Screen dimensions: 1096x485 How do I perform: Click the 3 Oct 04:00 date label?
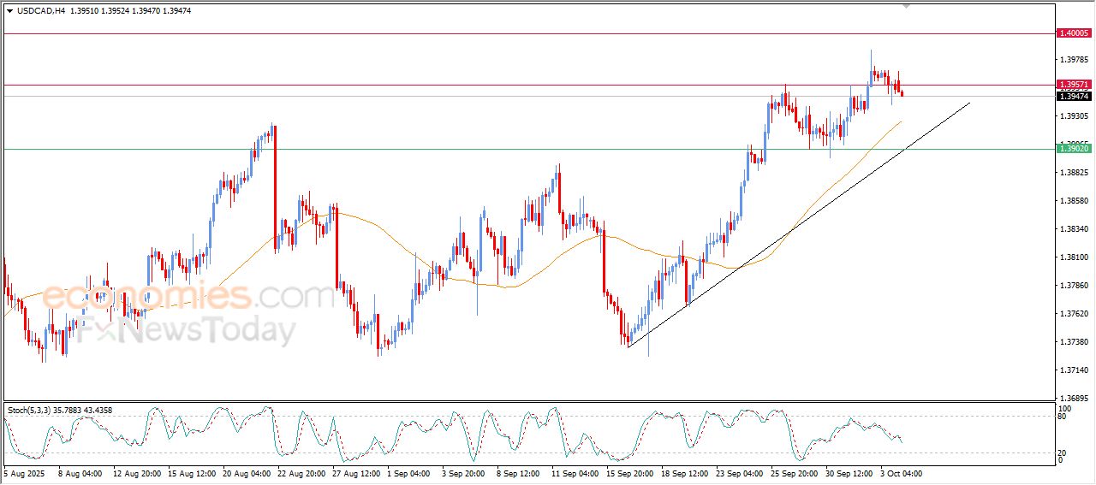(901, 473)
